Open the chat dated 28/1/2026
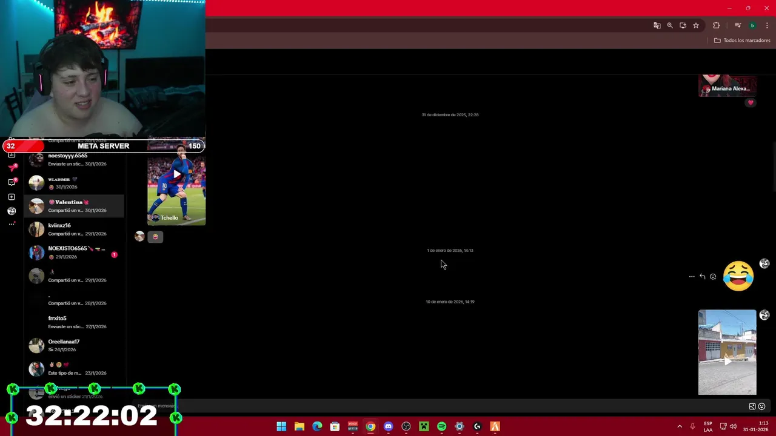The image size is (776, 436). pyautogui.click(x=74, y=299)
